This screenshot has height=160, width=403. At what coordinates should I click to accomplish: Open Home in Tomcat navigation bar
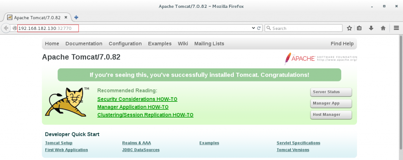tap(52, 44)
